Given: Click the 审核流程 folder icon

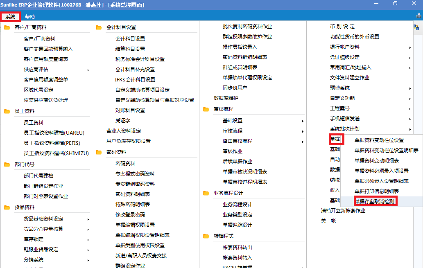Looking at the screenshot, I should pos(206,109).
